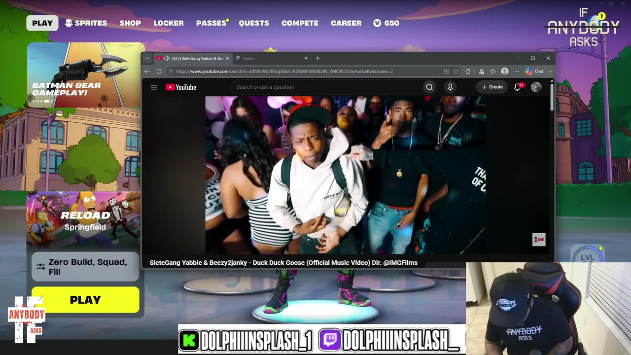This screenshot has height=355, width=631.
Task: Open the Fortnite LOCKER tab
Action: point(169,23)
